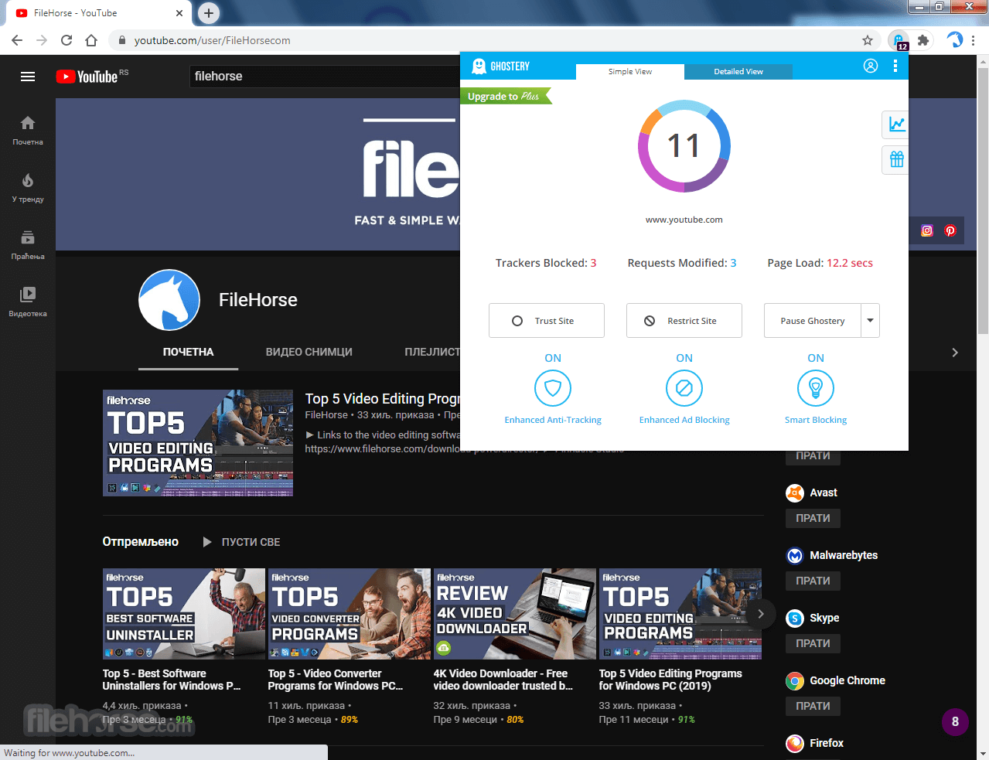
Task: Open 4K Video Downloader video title
Action: (x=503, y=680)
